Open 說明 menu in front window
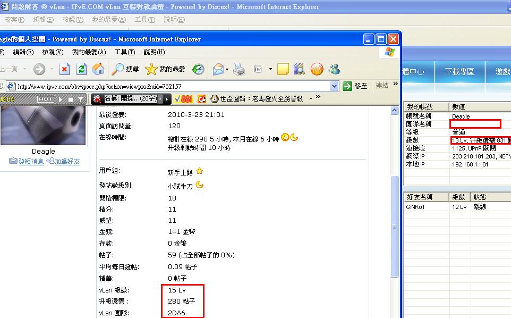Image resolution: width=511 pixels, height=318 pixels. tap(154, 52)
